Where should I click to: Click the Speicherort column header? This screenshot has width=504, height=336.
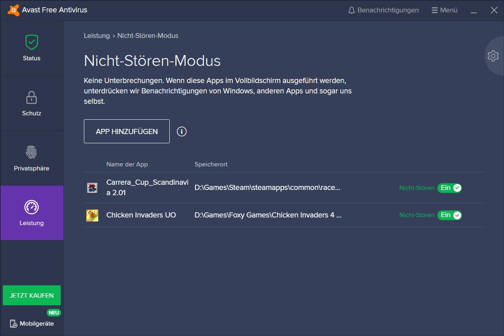tap(211, 164)
